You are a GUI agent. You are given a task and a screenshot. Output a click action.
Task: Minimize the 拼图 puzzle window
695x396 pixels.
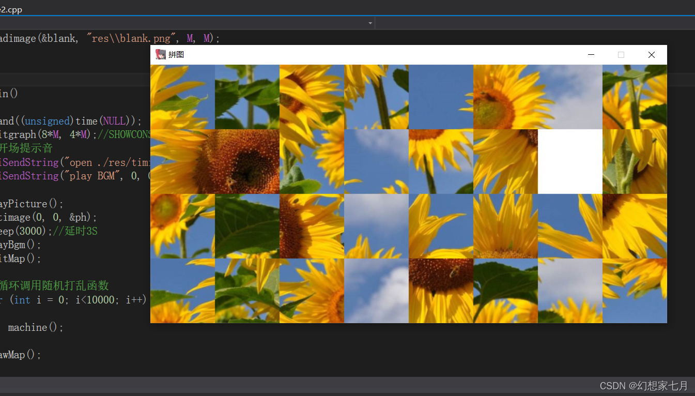pyautogui.click(x=591, y=55)
